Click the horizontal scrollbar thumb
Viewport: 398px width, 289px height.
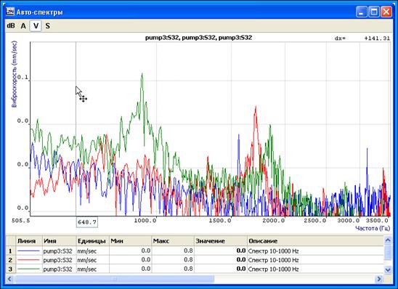pyautogui.click(x=115, y=279)
